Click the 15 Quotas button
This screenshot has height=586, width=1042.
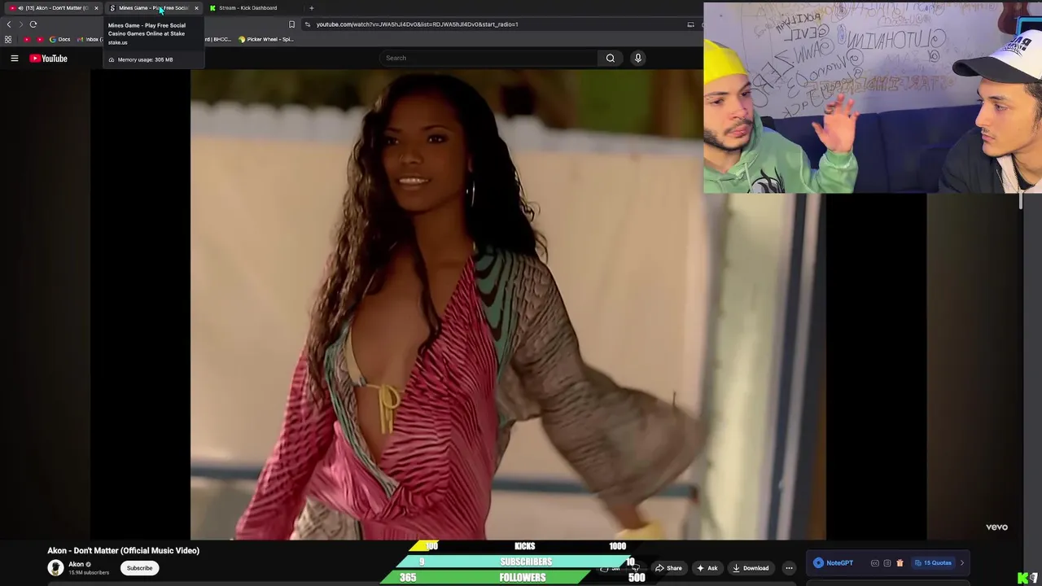pyautogui.click(x=933, y=563)
